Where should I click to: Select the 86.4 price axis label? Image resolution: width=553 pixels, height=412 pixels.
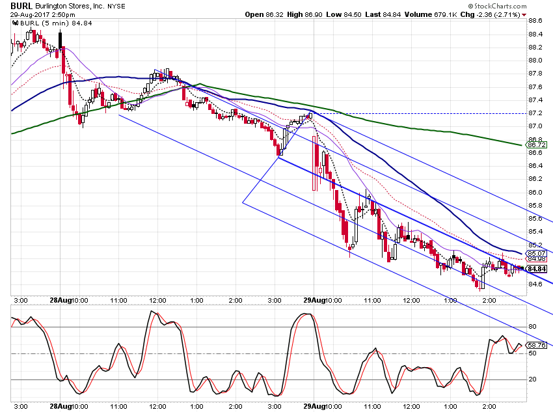535,166
